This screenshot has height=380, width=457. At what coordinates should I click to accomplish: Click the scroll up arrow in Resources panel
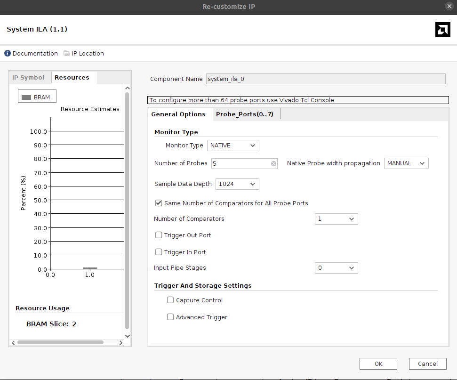128,88
